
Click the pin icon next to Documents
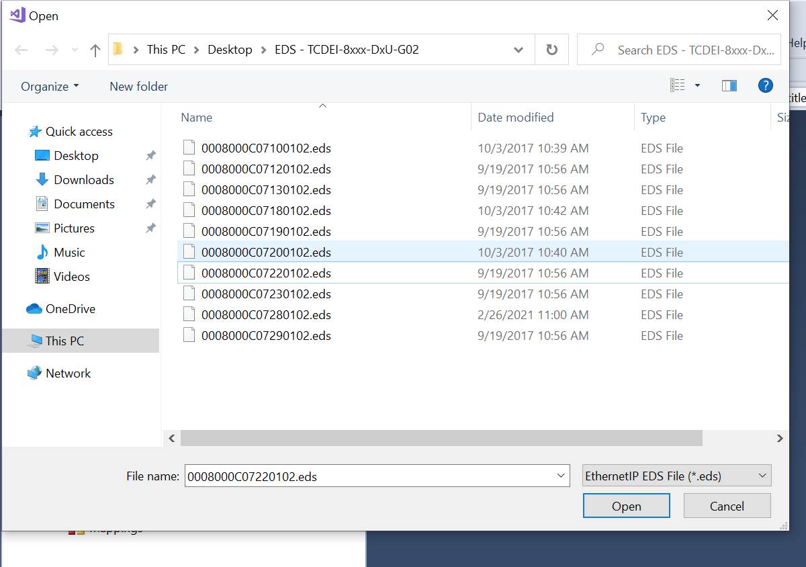[150, 204]
